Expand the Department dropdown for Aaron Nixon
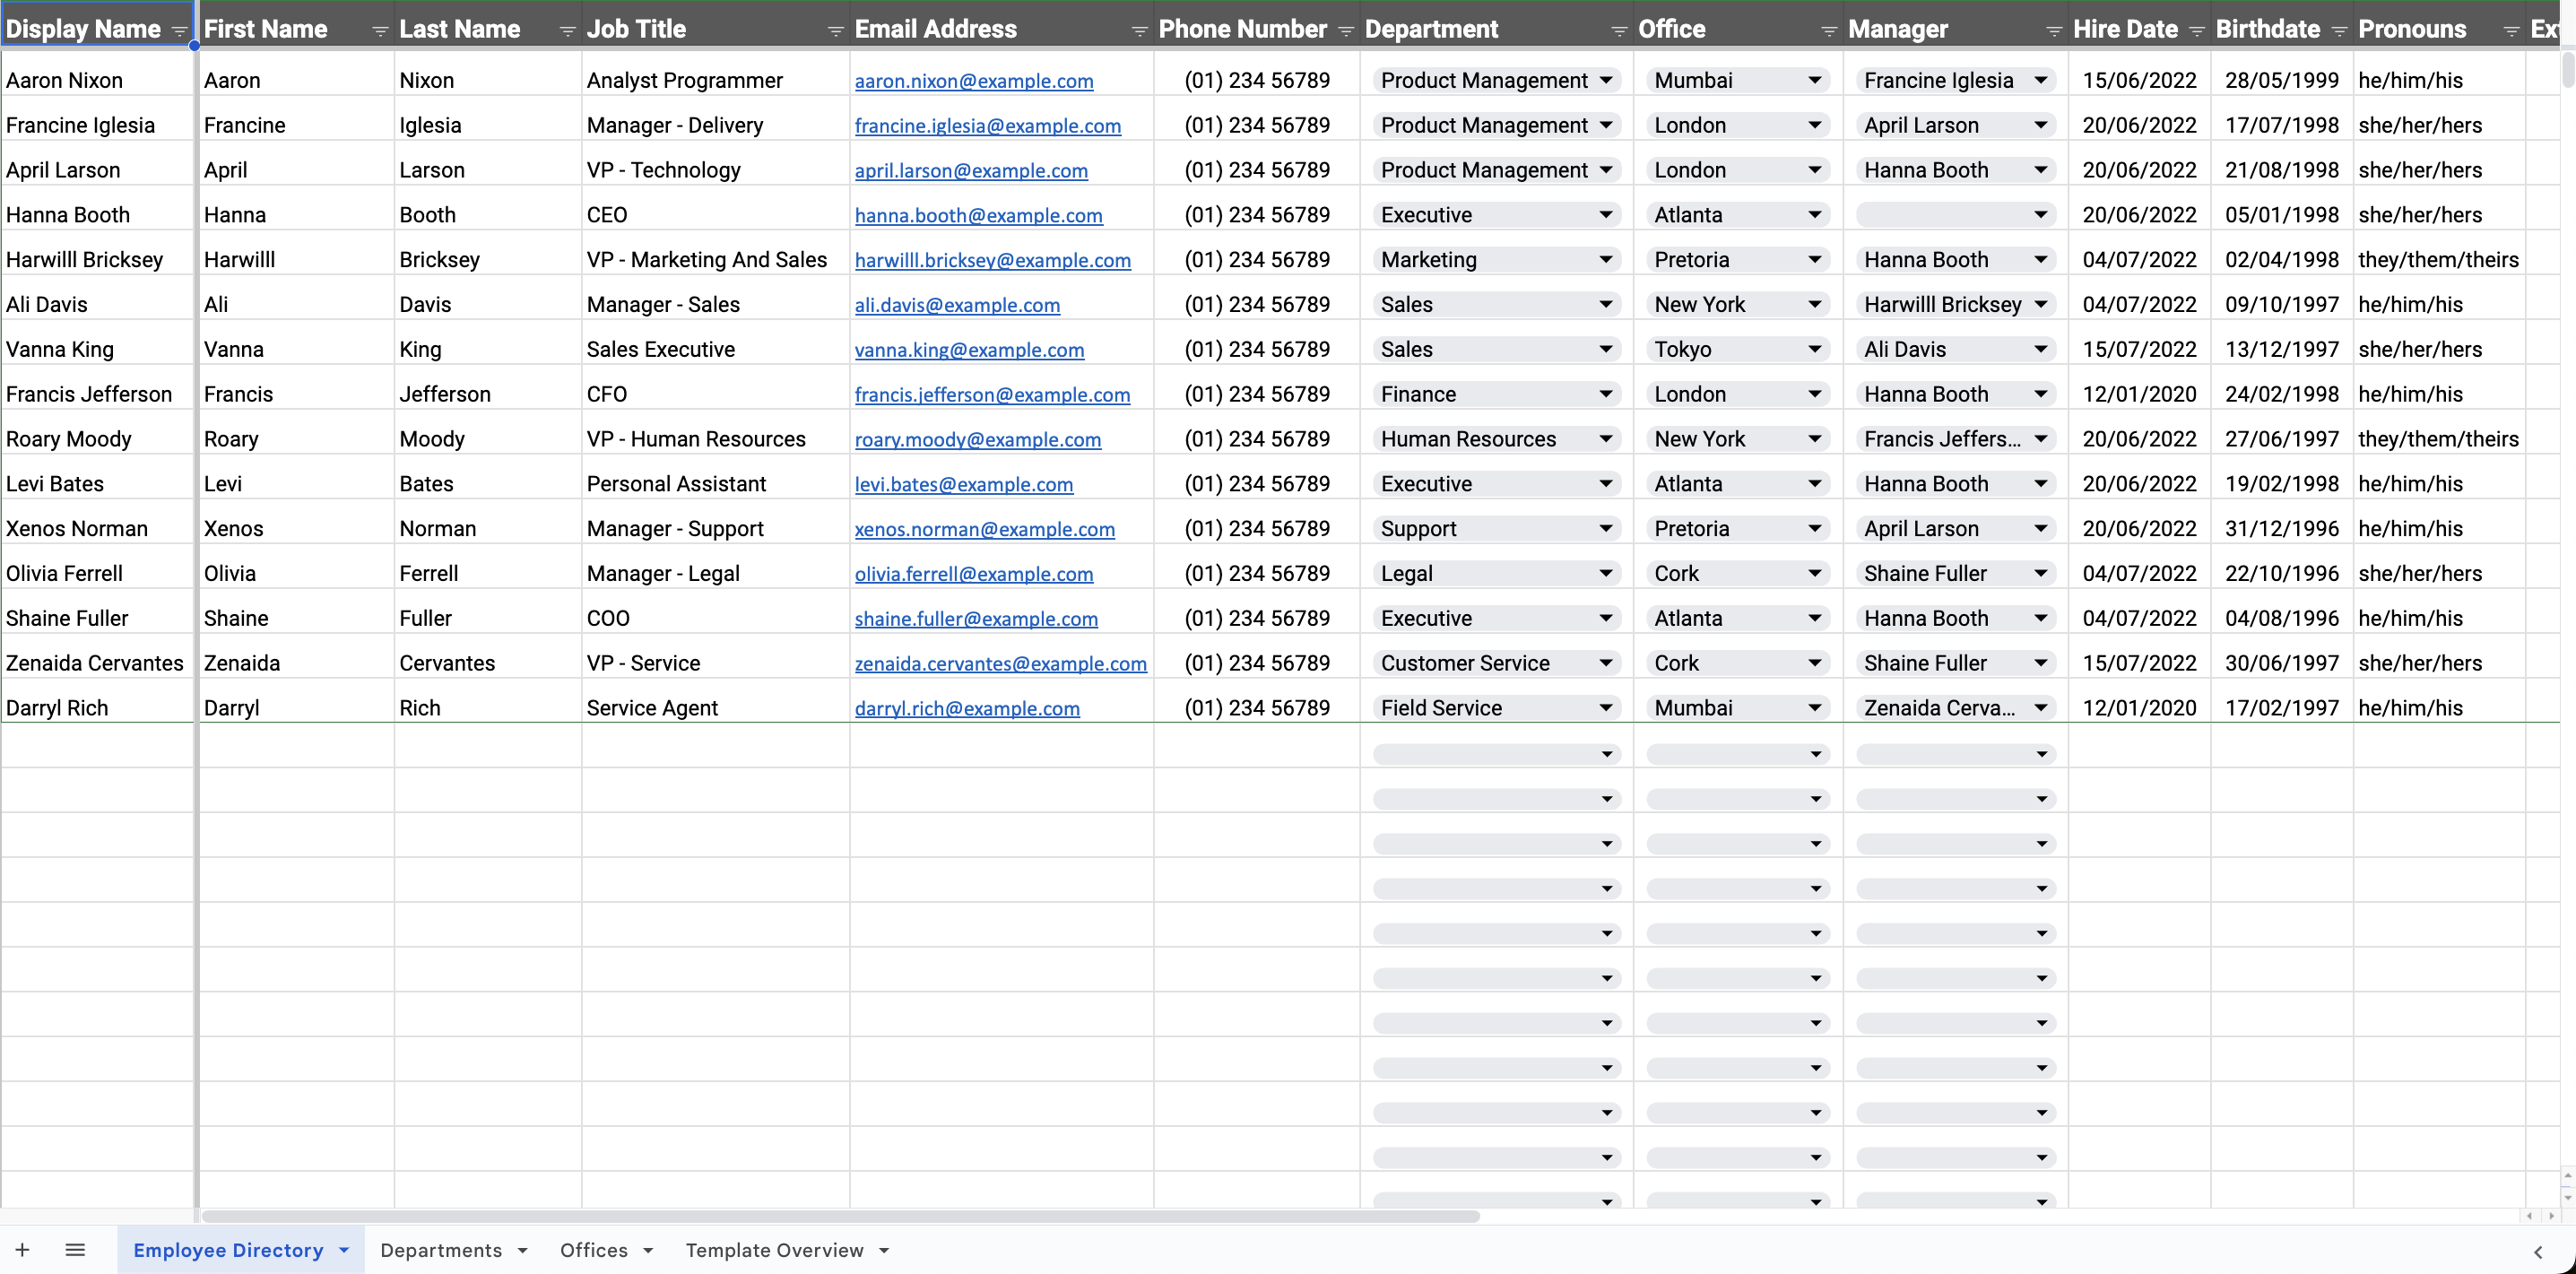Image resolution: width=2576 pixels, height=1274 pixels. coord(1606,80)
